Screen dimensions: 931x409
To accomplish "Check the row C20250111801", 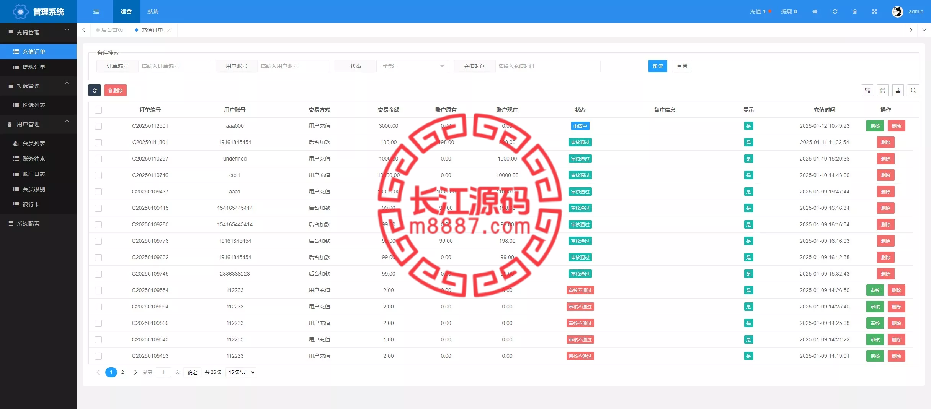I will pos(98,143).
